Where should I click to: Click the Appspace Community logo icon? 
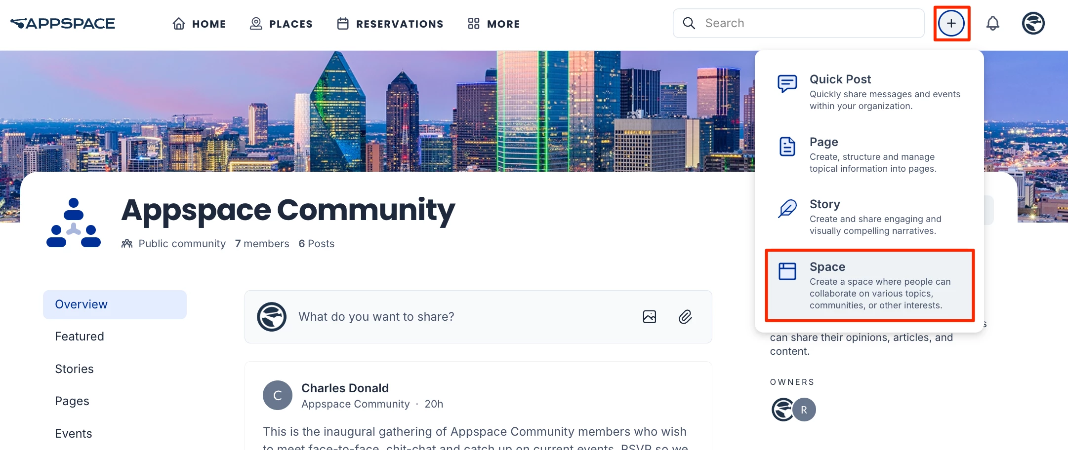pyautogui.click(x=74, y=223)
